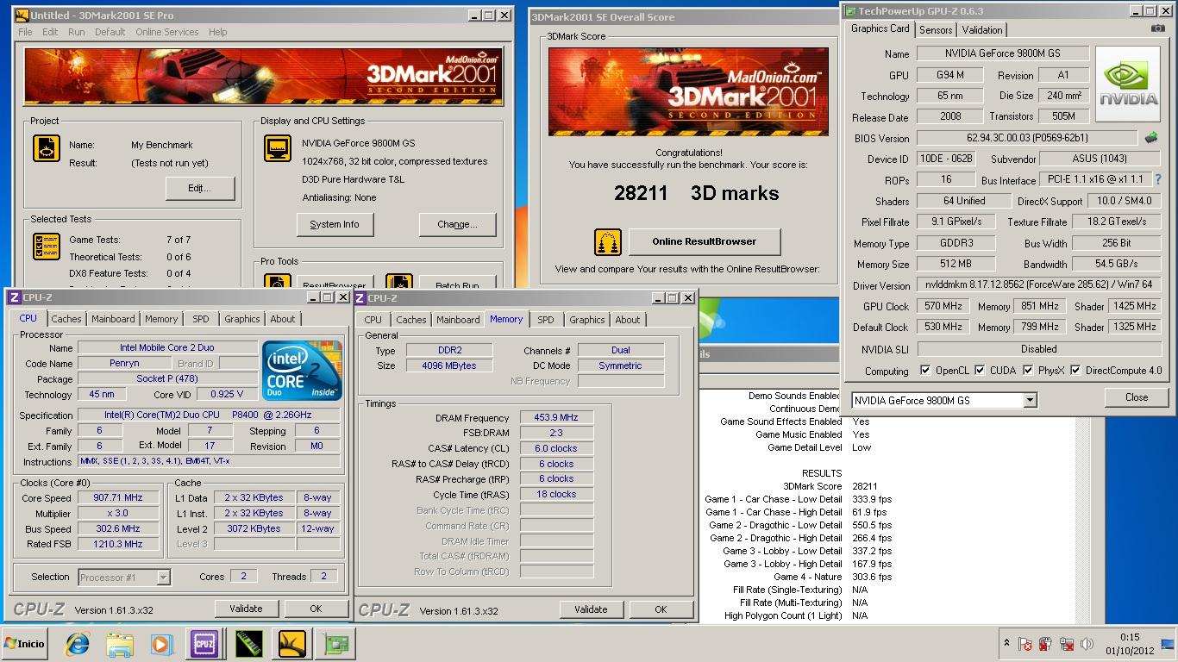Click the GPU-Z title bar app icon
The width and height of the screenshot is (1178, 662).
[x=850, y=11]
